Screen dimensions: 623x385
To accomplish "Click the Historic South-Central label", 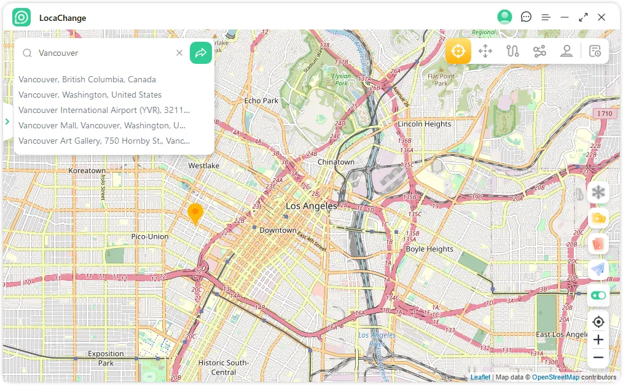I will click(223, 367).
